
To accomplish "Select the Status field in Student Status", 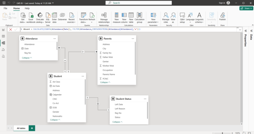I will [117, 117].
